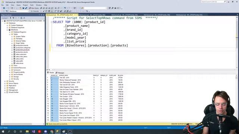Image resolution: width=239 pixels, height=134 pixels.
Task: Switch to the Messages tab
Action: [x=60, y=73]
